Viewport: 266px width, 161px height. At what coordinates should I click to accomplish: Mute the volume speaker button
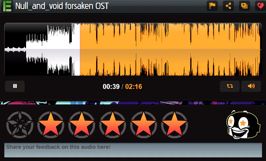pyautogui.click(x=251, y=86)
